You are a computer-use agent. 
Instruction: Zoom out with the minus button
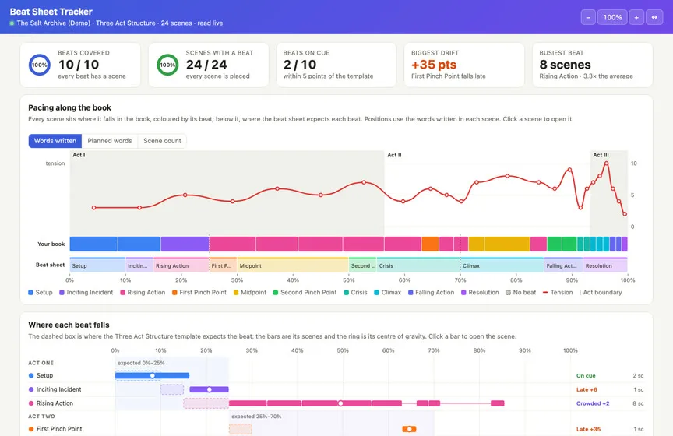[x=588, y=17]
